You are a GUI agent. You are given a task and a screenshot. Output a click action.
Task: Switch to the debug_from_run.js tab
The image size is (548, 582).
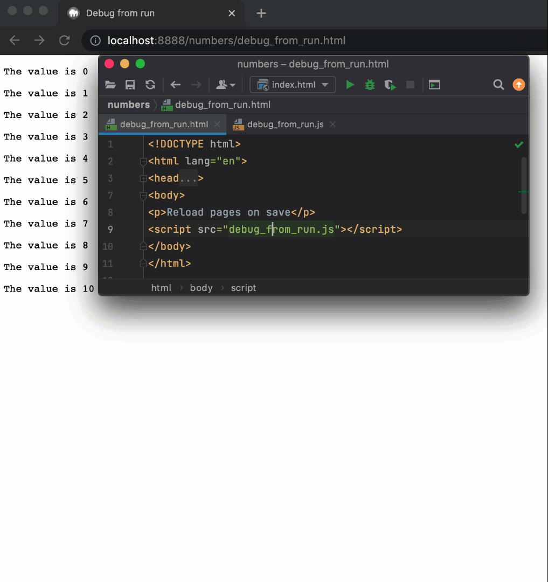point(285,124)
